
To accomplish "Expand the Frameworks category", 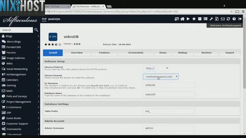I will 20,129.
